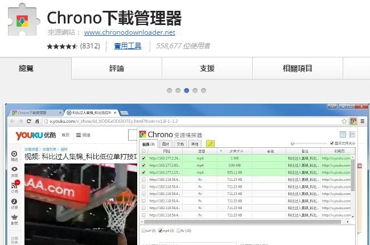The image size is (370, 245).
Task: Switch to the 图片 sniffer tab
Action: [x=166, y=144]
